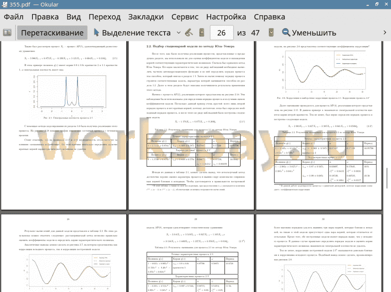The image size is (391, 292).
Task: Go to the next page
Action: (x=271, y=33)
